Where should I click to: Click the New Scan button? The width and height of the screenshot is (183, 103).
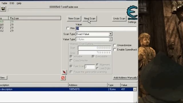click(74, 19)
